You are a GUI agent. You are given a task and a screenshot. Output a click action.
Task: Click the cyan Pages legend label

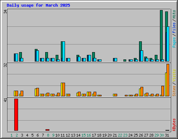point(174,42)
